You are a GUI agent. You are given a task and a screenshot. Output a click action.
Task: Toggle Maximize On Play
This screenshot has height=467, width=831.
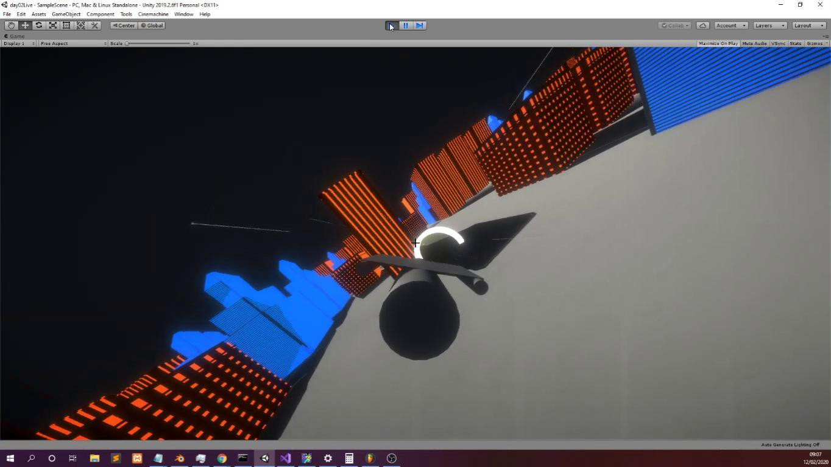(x=718, y=43)
